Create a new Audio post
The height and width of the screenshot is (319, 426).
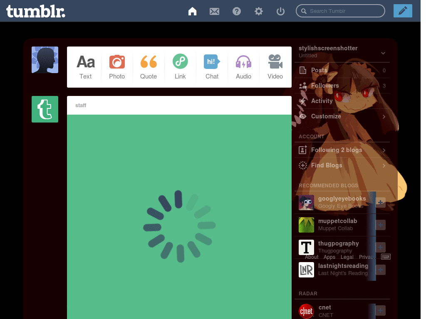point(243,67)
